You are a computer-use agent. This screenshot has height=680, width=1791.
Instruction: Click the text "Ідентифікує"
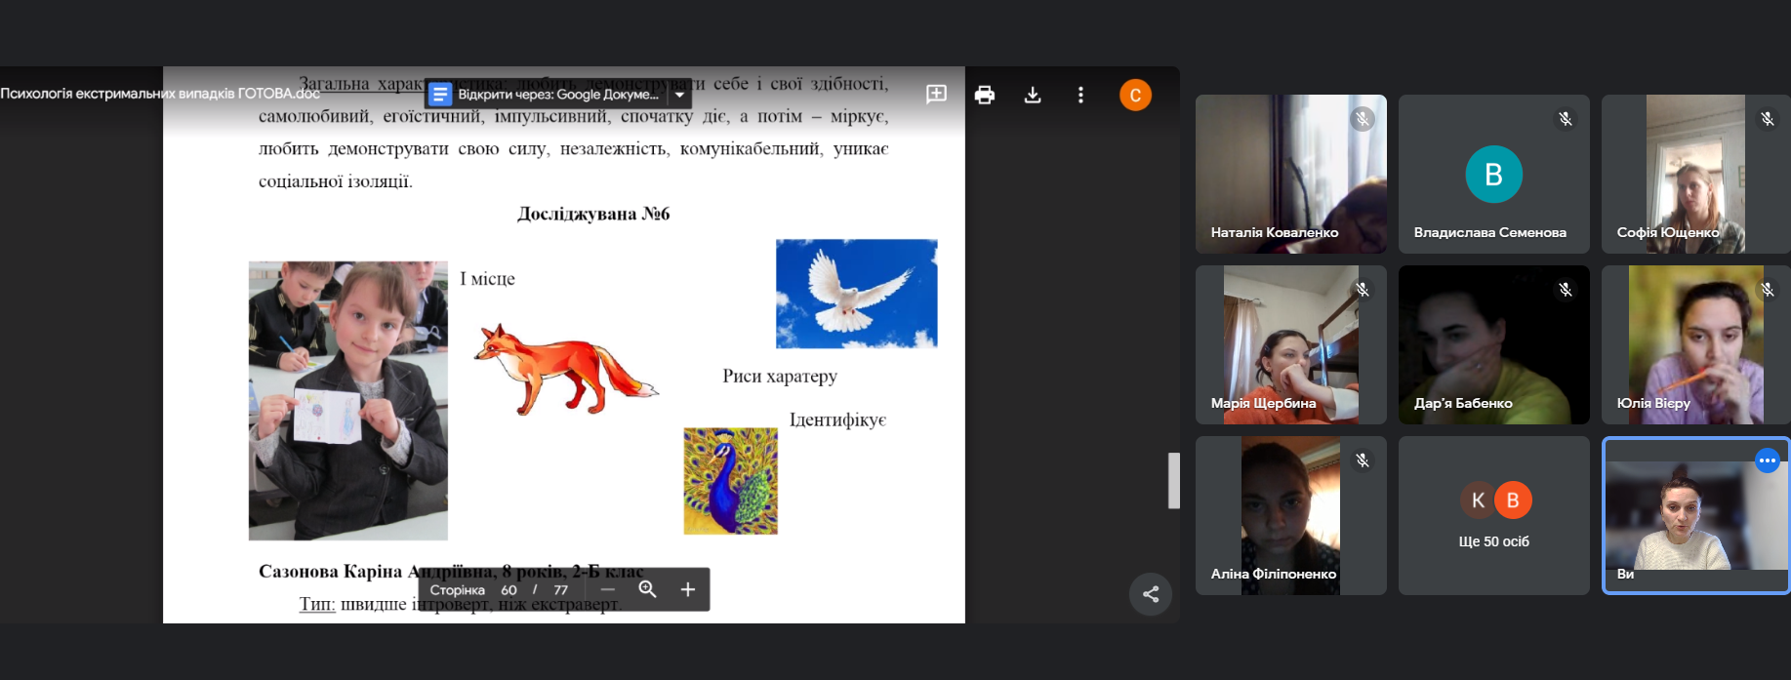click(837, 420)
